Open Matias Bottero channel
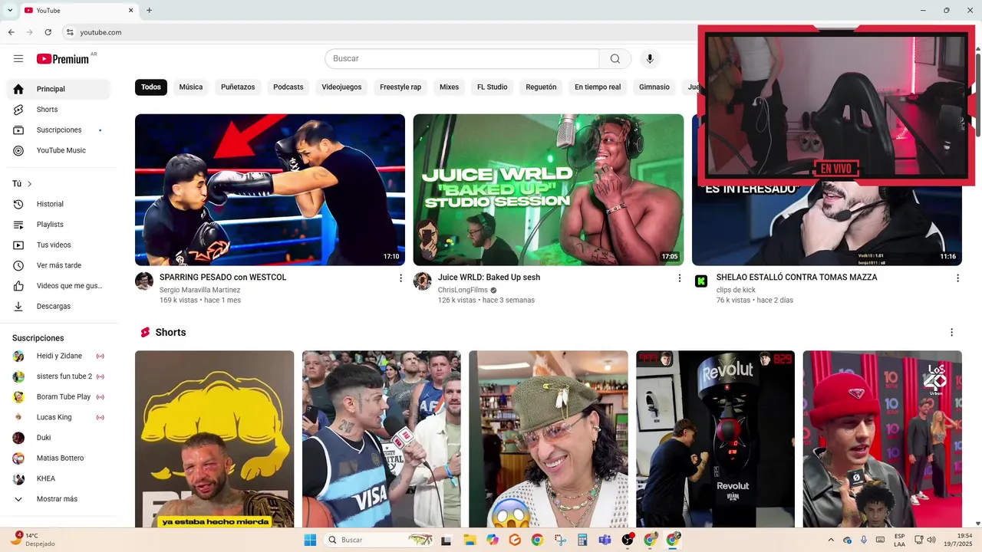 coord(58,458)
